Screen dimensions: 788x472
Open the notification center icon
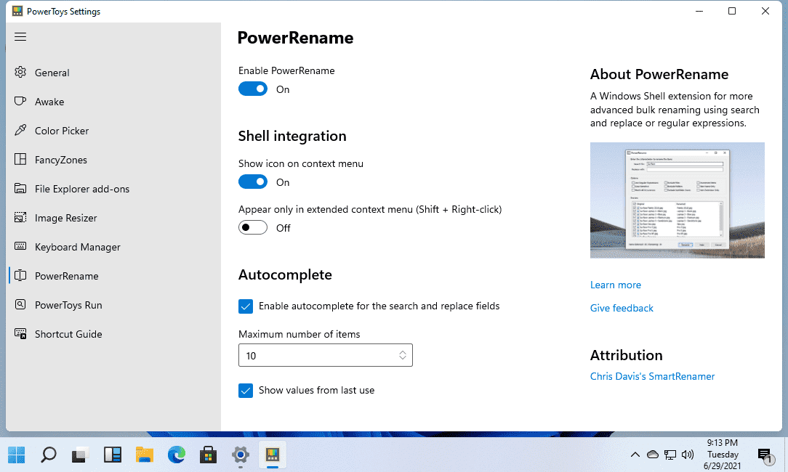coord(765,455)
